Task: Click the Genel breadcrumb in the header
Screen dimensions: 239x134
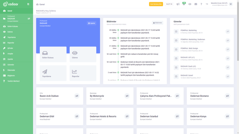Action: (40, 4)
